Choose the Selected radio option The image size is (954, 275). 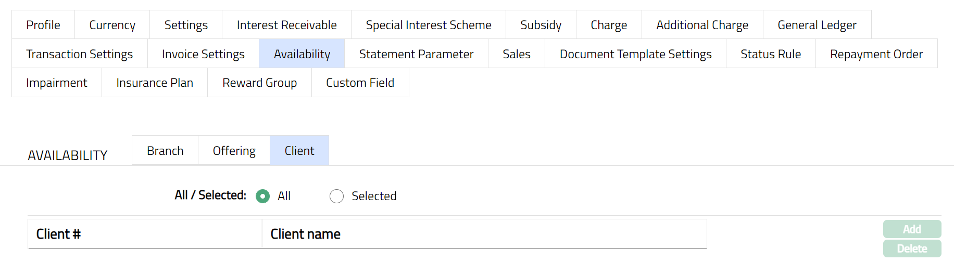coord(337,196)
